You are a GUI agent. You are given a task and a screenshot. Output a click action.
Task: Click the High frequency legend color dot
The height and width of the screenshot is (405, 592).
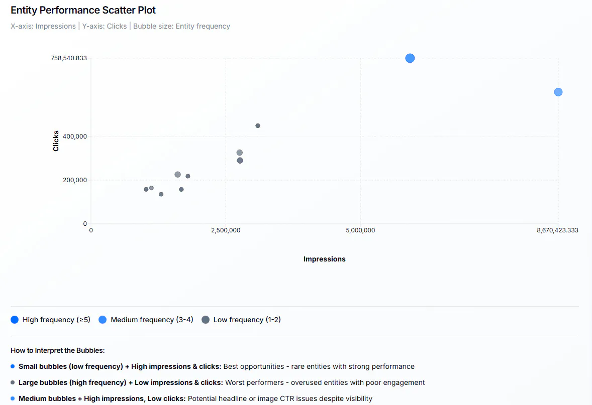15,320
